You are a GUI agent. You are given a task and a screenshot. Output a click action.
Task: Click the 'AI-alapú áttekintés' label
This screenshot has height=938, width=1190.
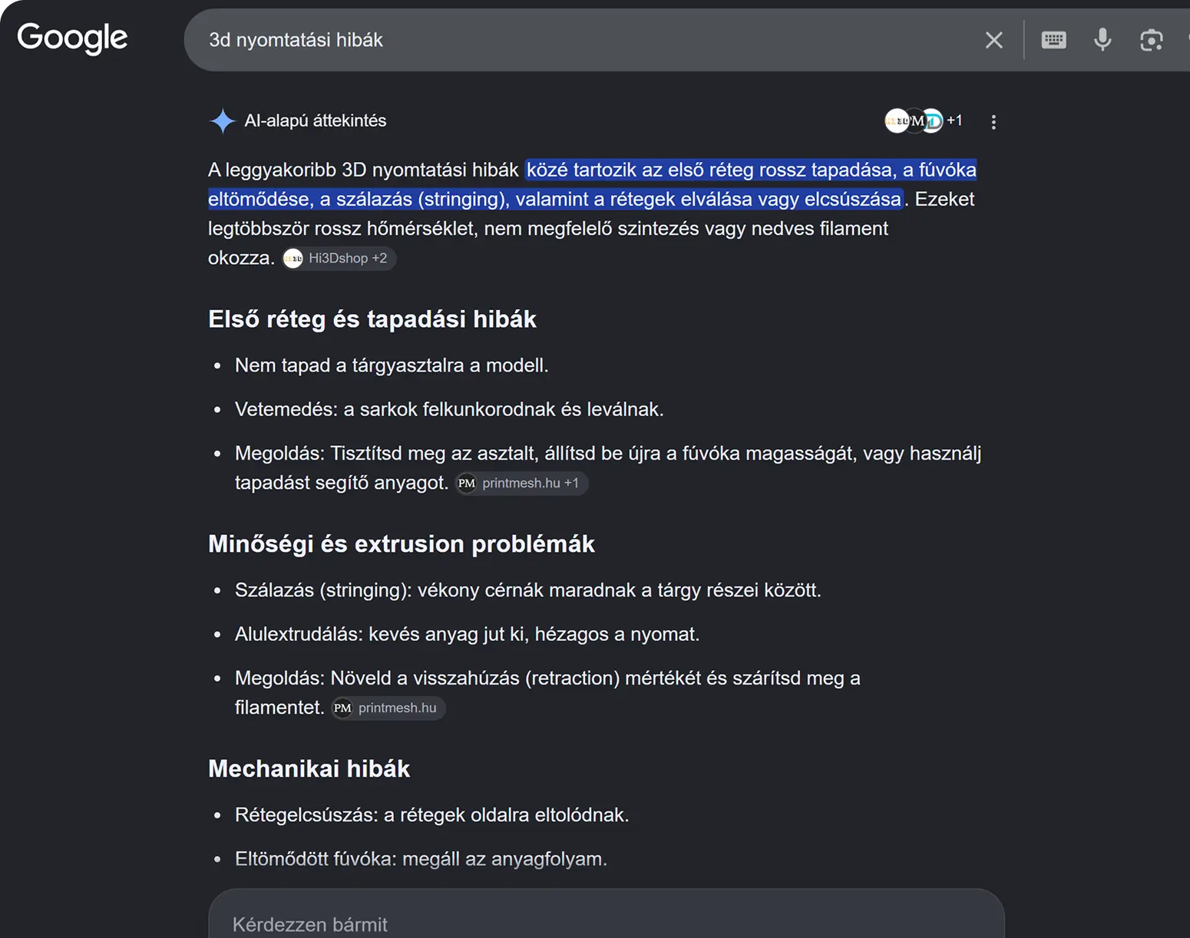(x=316, y=121)
